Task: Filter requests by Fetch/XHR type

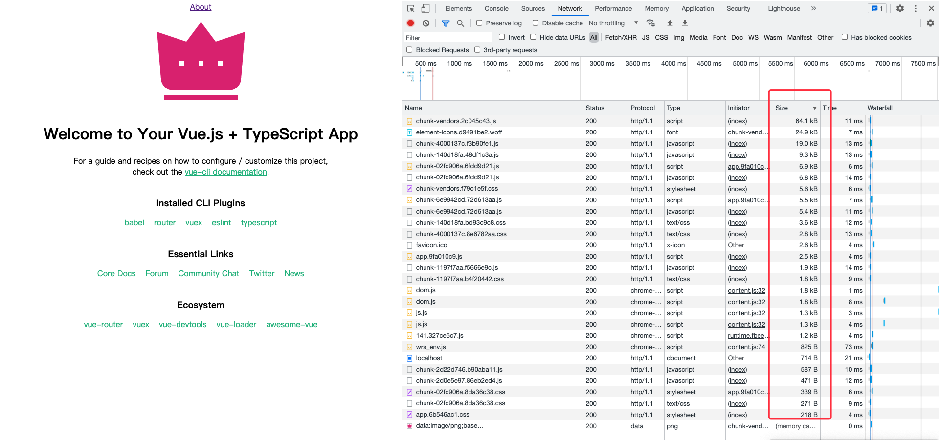Action: pyautogui.click(x=621, y=37)
